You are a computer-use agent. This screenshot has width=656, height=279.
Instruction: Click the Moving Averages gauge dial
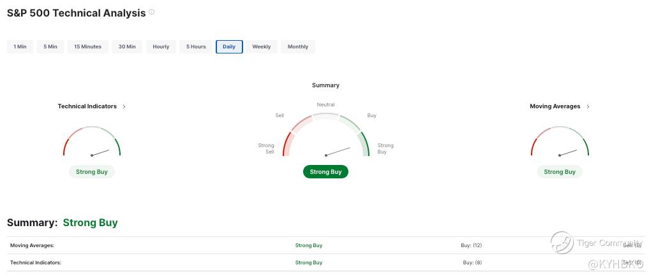[560, 141]
